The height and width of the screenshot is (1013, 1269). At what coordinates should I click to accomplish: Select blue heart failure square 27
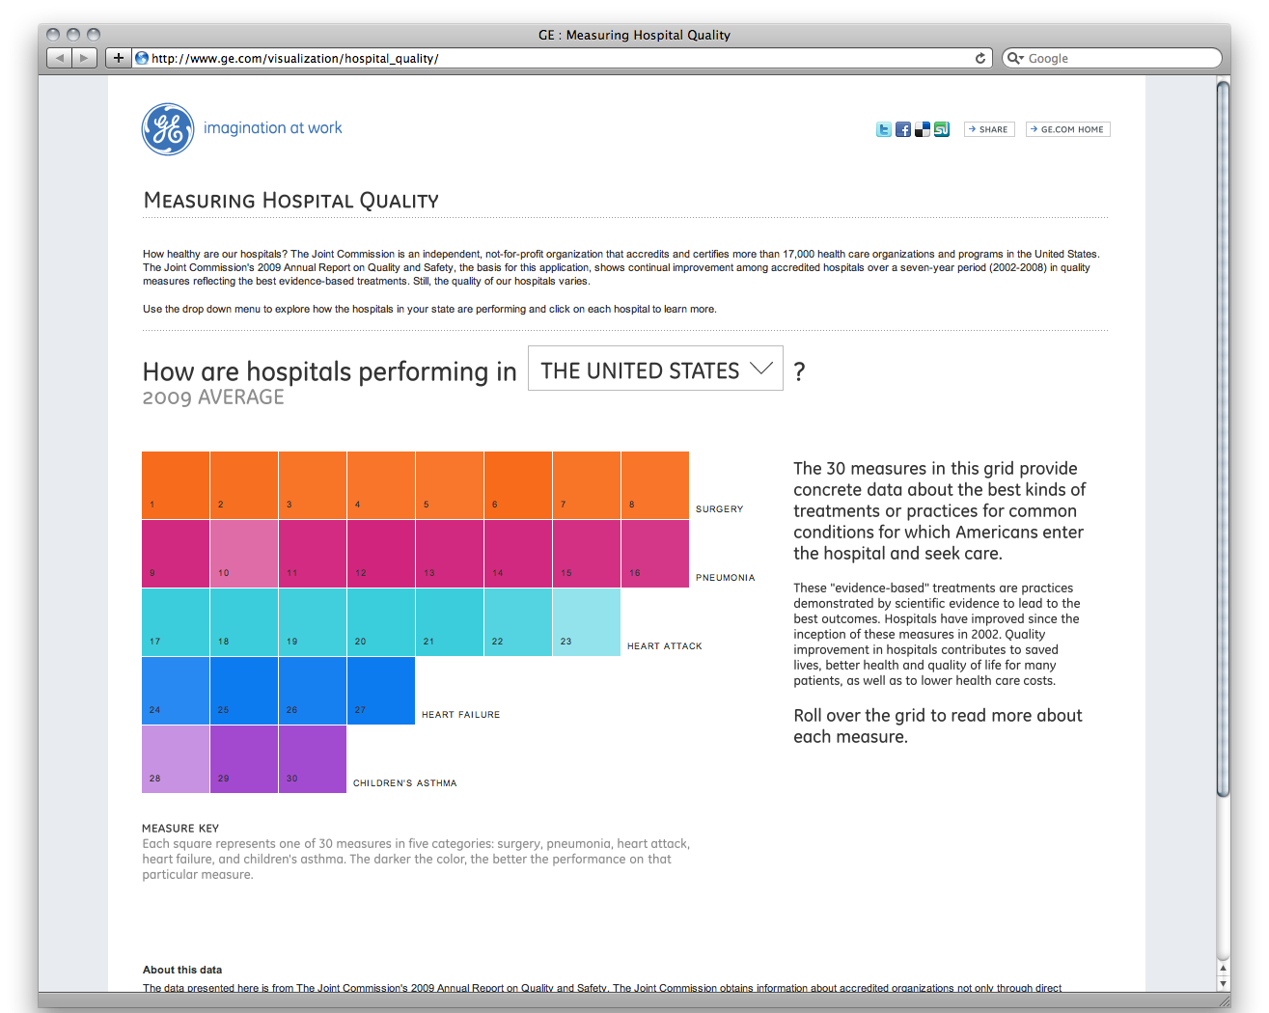(x=381, y=691)
